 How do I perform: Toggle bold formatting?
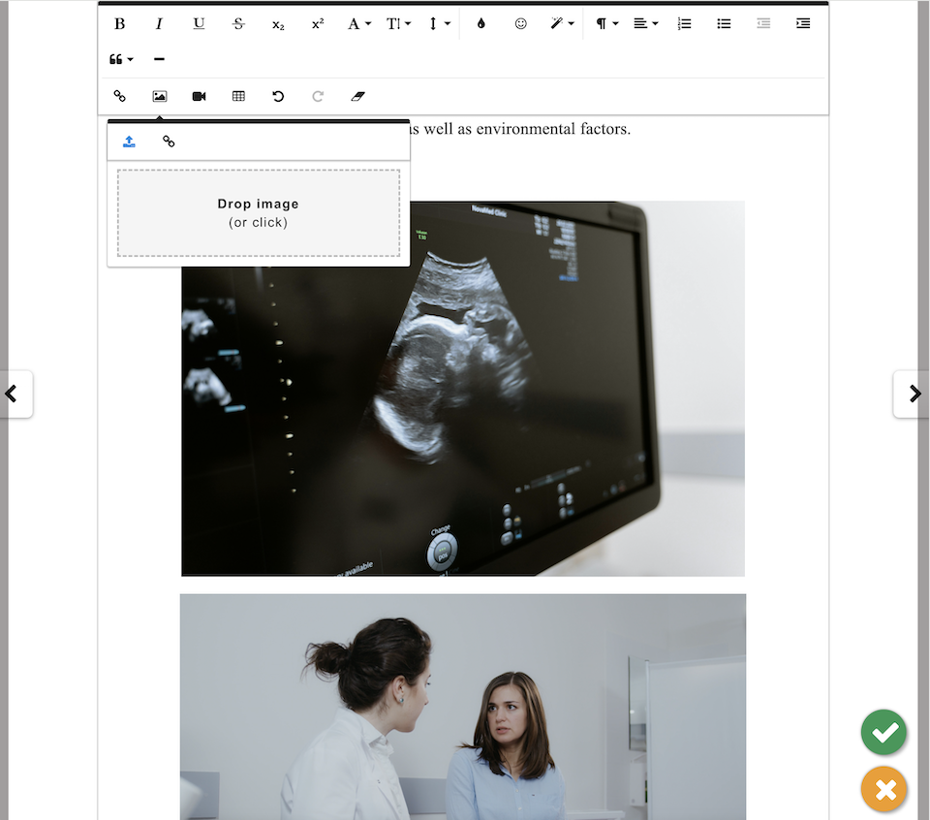[x=119, y=23]
